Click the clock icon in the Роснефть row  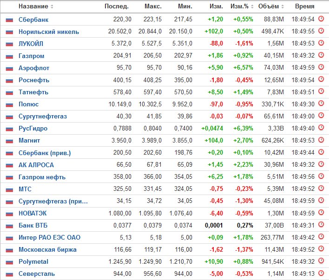(x=321, y=79)
